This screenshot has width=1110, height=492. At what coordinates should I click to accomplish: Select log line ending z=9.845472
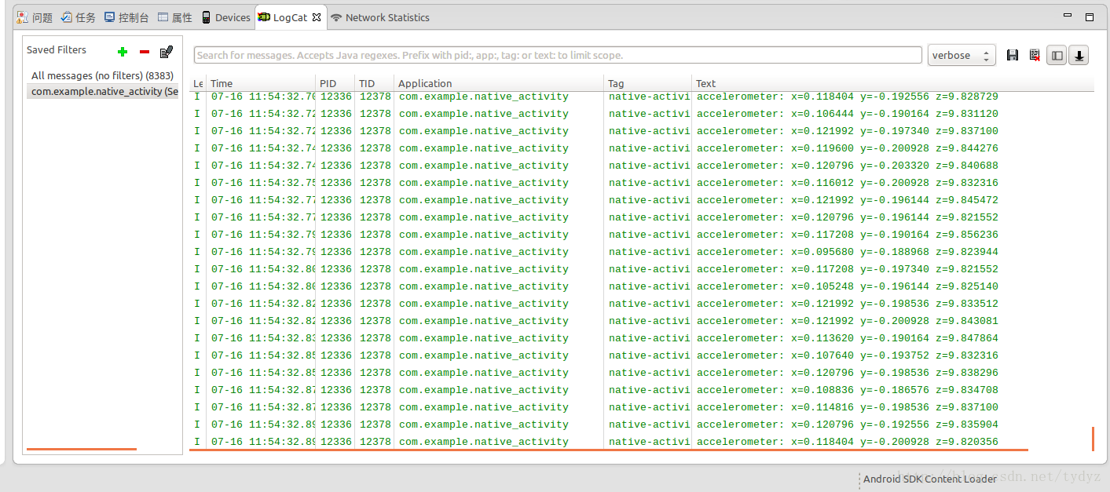[643, 200]
